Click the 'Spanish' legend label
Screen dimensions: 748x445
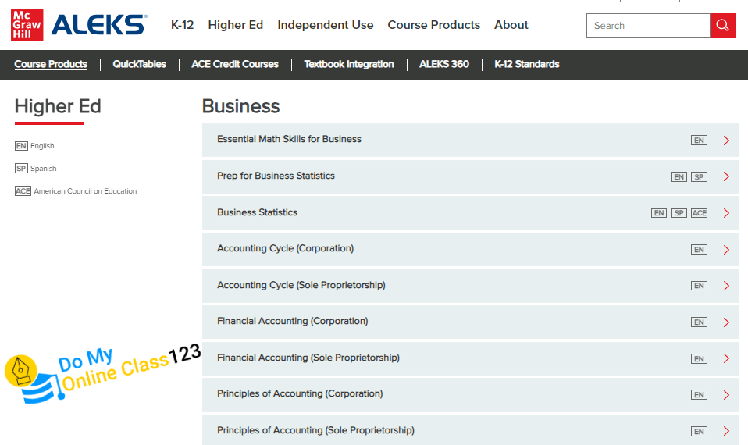pos(44,169)
